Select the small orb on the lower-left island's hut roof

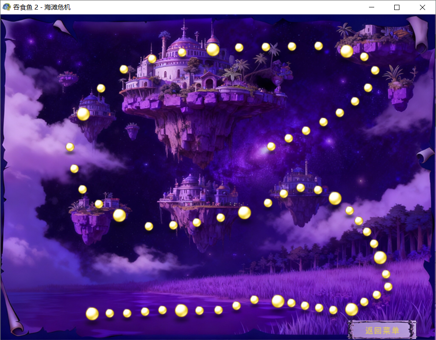click(99, 204)
